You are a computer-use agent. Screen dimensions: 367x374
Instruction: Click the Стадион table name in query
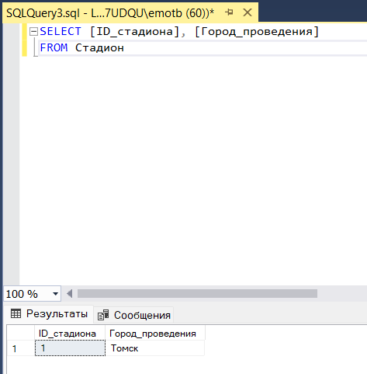pos(99,47)
